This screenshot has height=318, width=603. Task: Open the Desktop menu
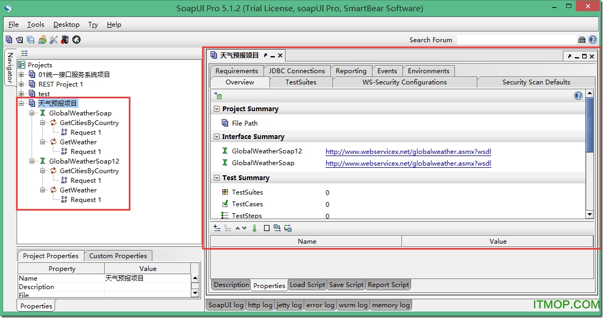pyautogui.click(x=66, y=24)
